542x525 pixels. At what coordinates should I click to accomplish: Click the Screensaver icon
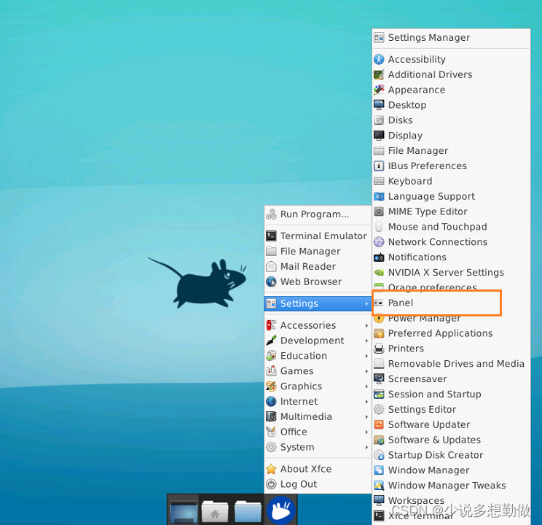(x=379, y=379)
